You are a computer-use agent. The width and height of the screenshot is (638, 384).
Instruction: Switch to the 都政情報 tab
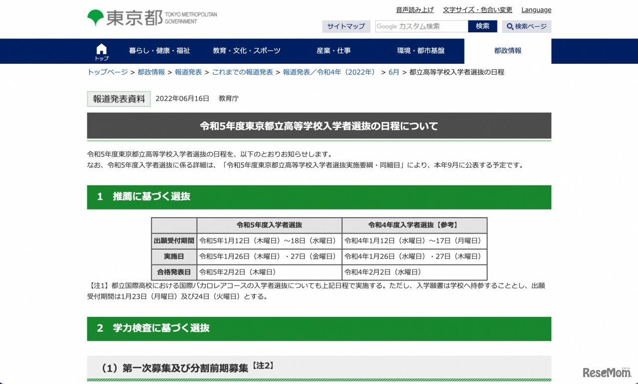pos(507,51)
